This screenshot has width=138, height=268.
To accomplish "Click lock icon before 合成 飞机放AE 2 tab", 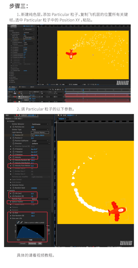I will (x=61, y=115).
